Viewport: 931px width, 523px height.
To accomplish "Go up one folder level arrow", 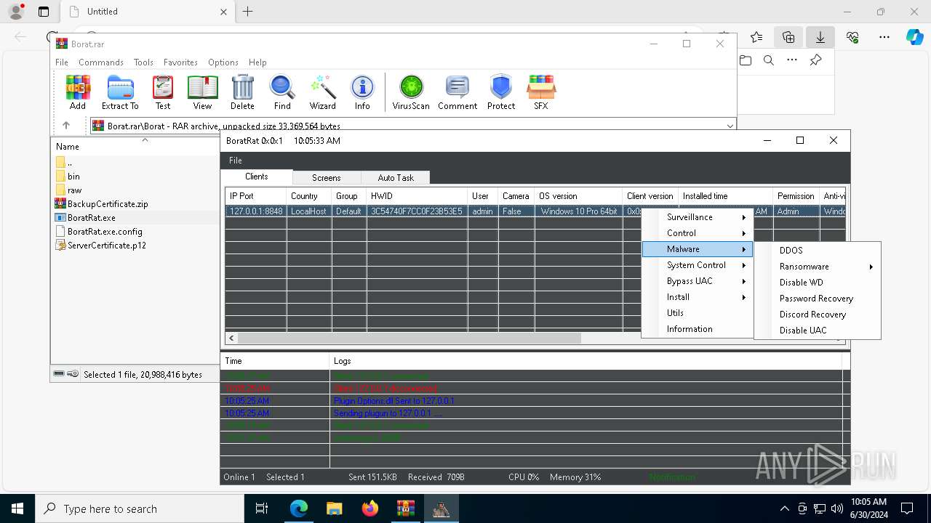I will (x=66, y=126).
